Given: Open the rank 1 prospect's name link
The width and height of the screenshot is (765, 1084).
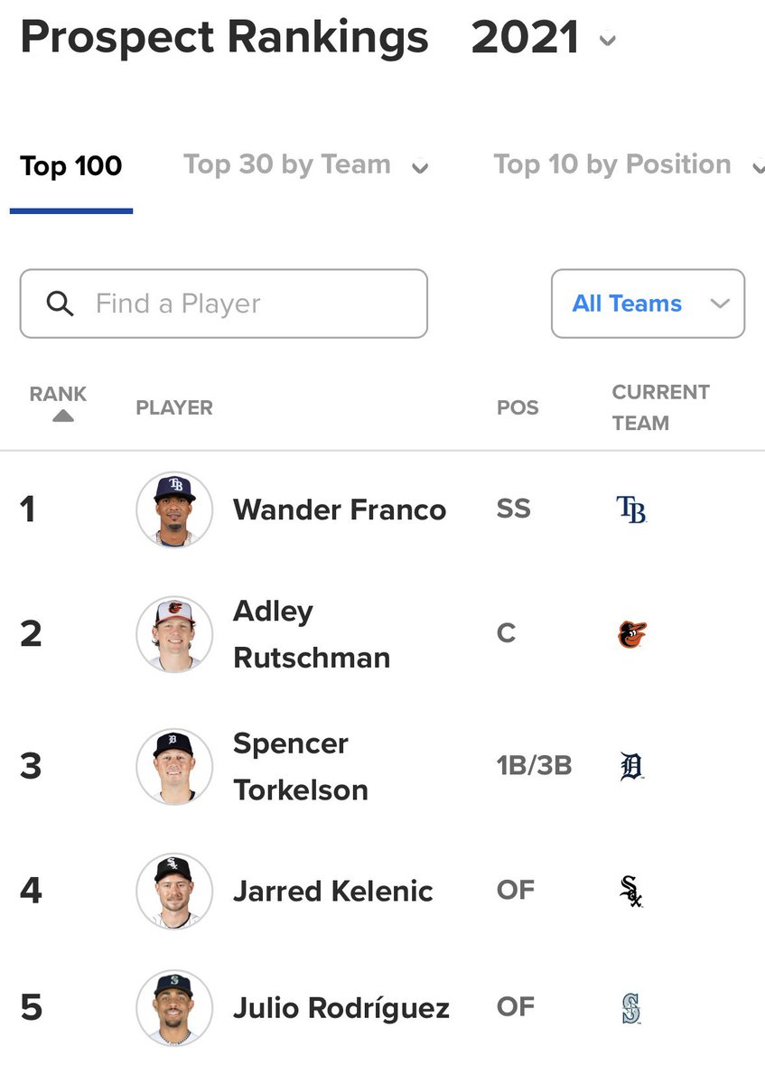Looking at the screenshot, I should pyautogui.click(x=340, y=510).
